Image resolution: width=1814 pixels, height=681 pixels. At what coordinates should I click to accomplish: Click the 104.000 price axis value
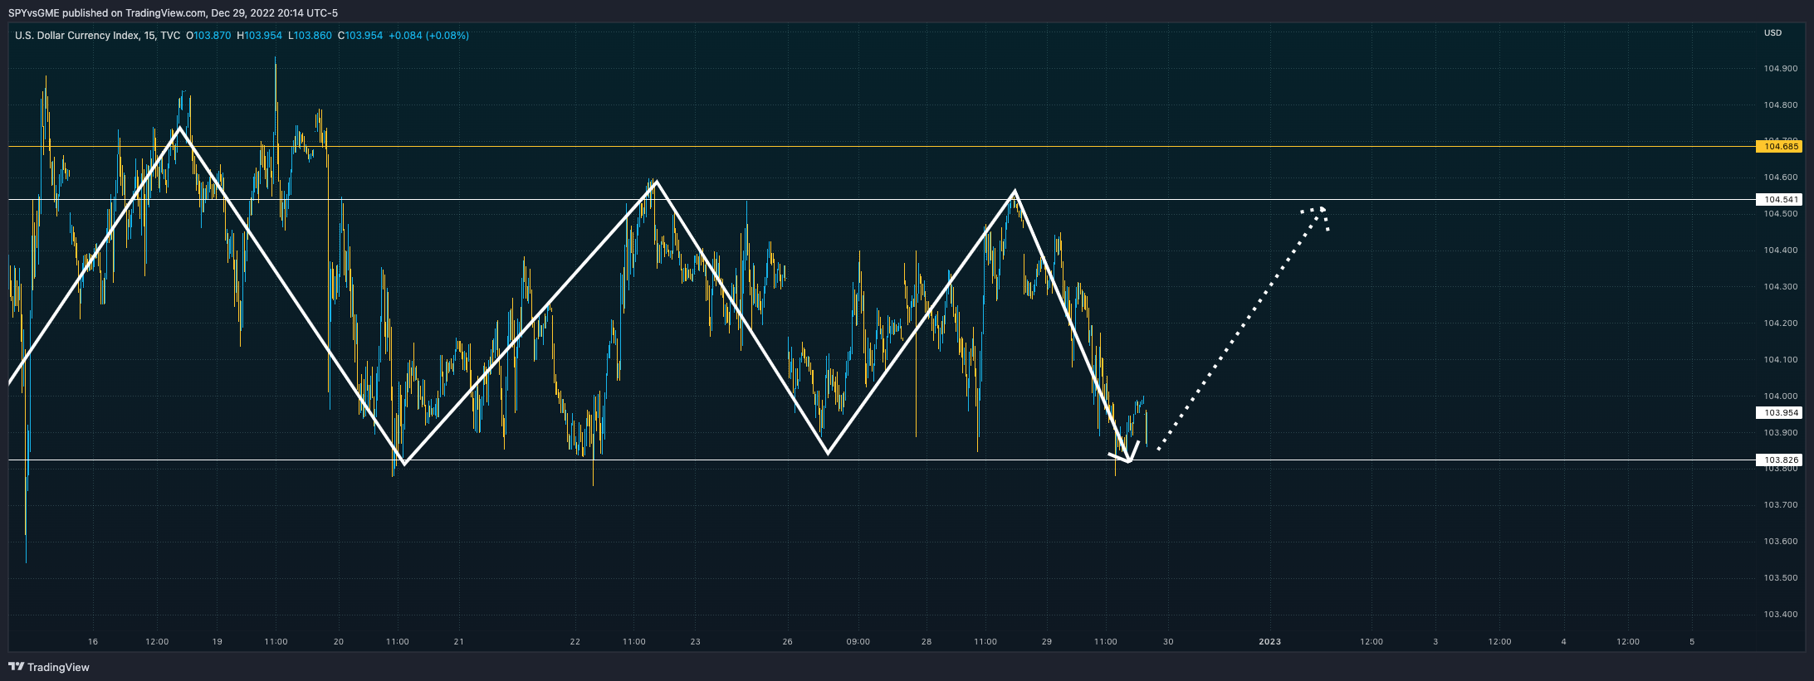(1780, 396)
